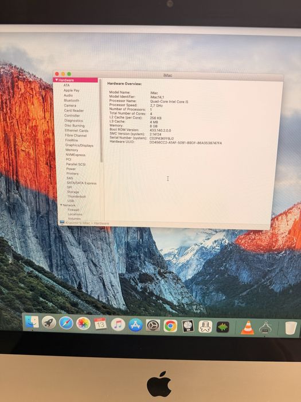Launch iTunes music note icon

coord(118,324)
